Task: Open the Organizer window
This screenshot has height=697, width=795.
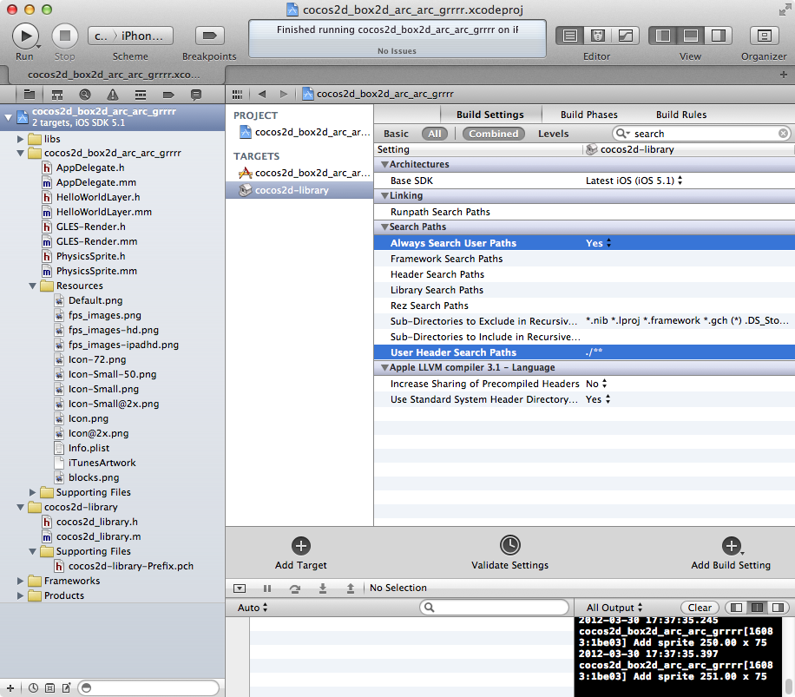Action: tap(764, 36)
